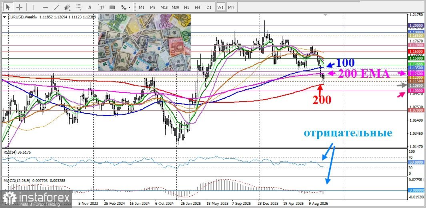Screen dimensions: 426x208
Task: Open the Arrows tool dropdown arrow
Action: click(x=130, y=8)
